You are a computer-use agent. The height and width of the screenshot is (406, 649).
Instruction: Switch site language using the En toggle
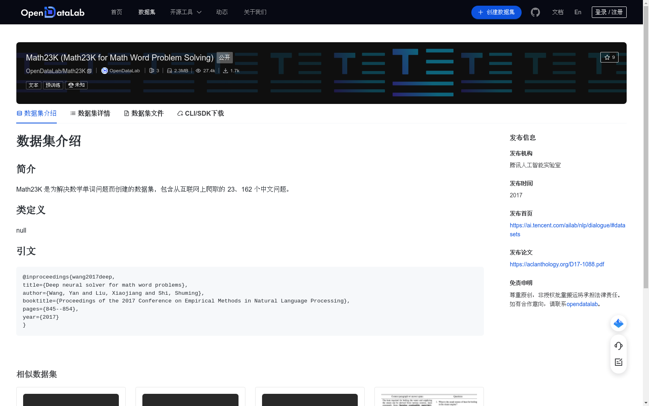(x=577, y=12)
